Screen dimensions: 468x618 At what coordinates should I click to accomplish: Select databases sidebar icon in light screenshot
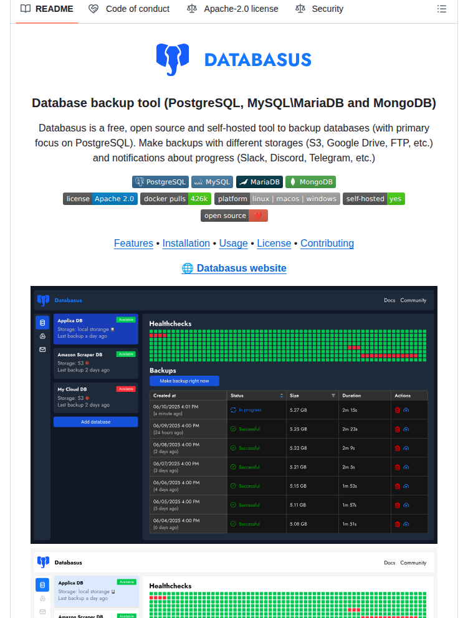pyautogui.click(x=42, y=585)
